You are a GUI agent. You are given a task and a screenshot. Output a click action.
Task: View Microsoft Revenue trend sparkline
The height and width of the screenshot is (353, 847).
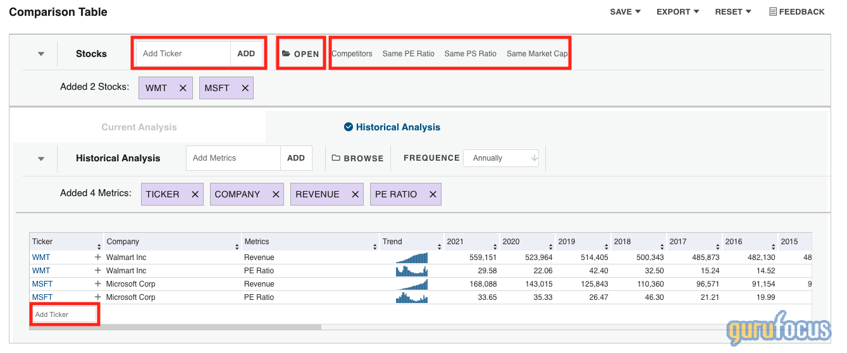click(x=412, y=284)
